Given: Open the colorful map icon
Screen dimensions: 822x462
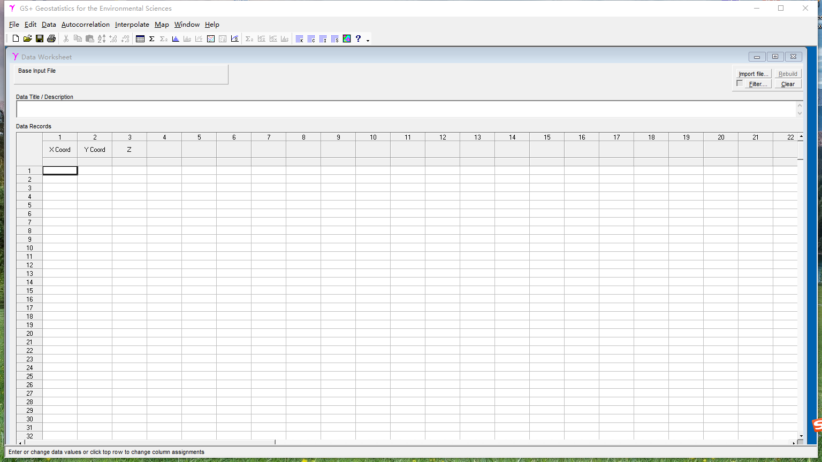Looking at the screenshot, I should point(347,38).
